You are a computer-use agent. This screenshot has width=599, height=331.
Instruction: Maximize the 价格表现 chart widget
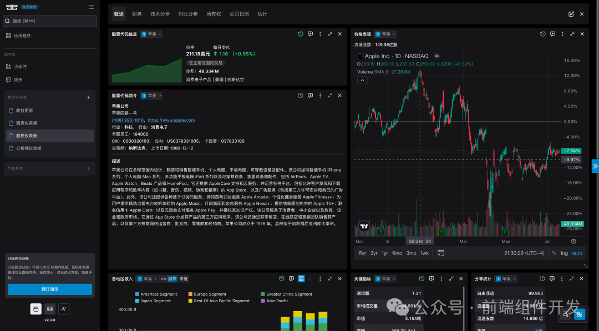pos(572,34)
